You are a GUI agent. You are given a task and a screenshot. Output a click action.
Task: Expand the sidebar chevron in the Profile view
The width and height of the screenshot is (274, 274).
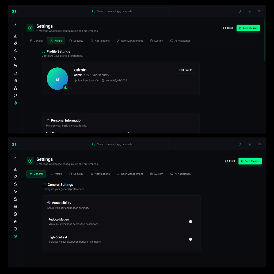click(x=15, y=24)
